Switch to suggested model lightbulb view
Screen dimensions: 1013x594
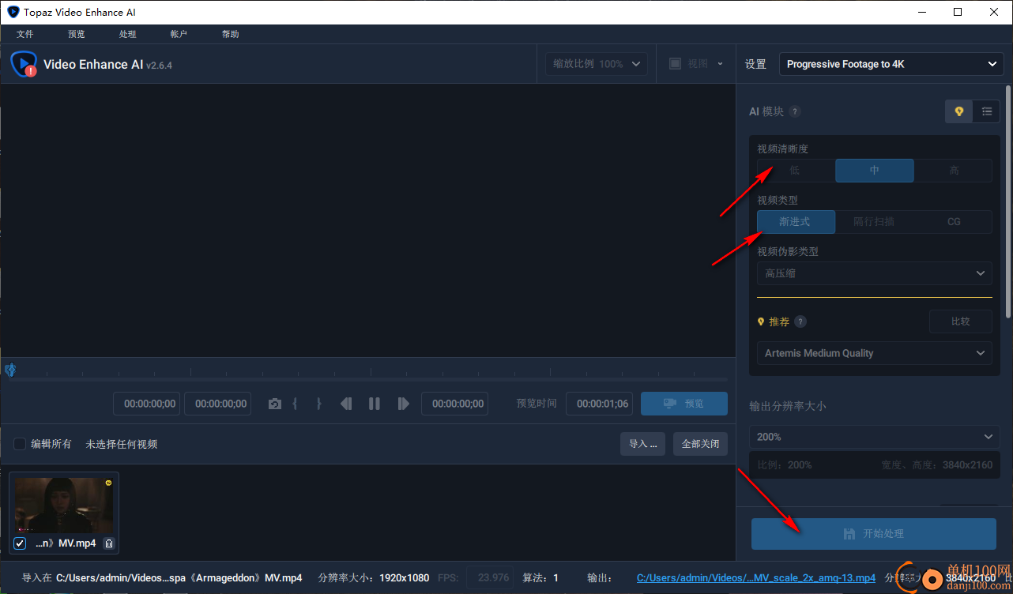[x=959, y=111]
